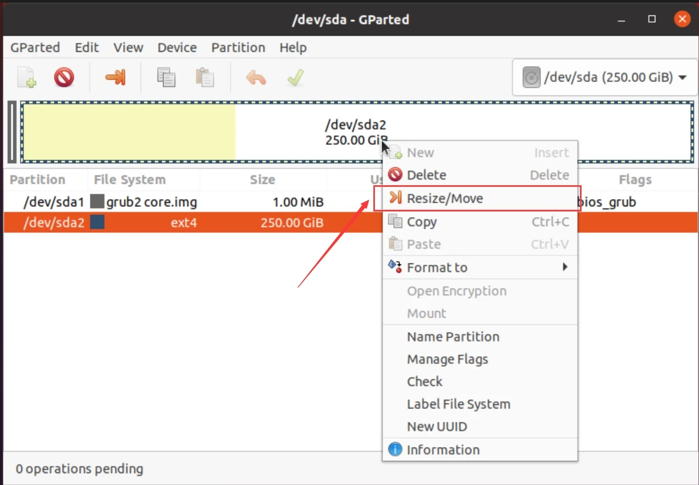Viewport: 699px width, 485px height.
Task: Click the green Apply operations checkmark
Action: (295, 77)
